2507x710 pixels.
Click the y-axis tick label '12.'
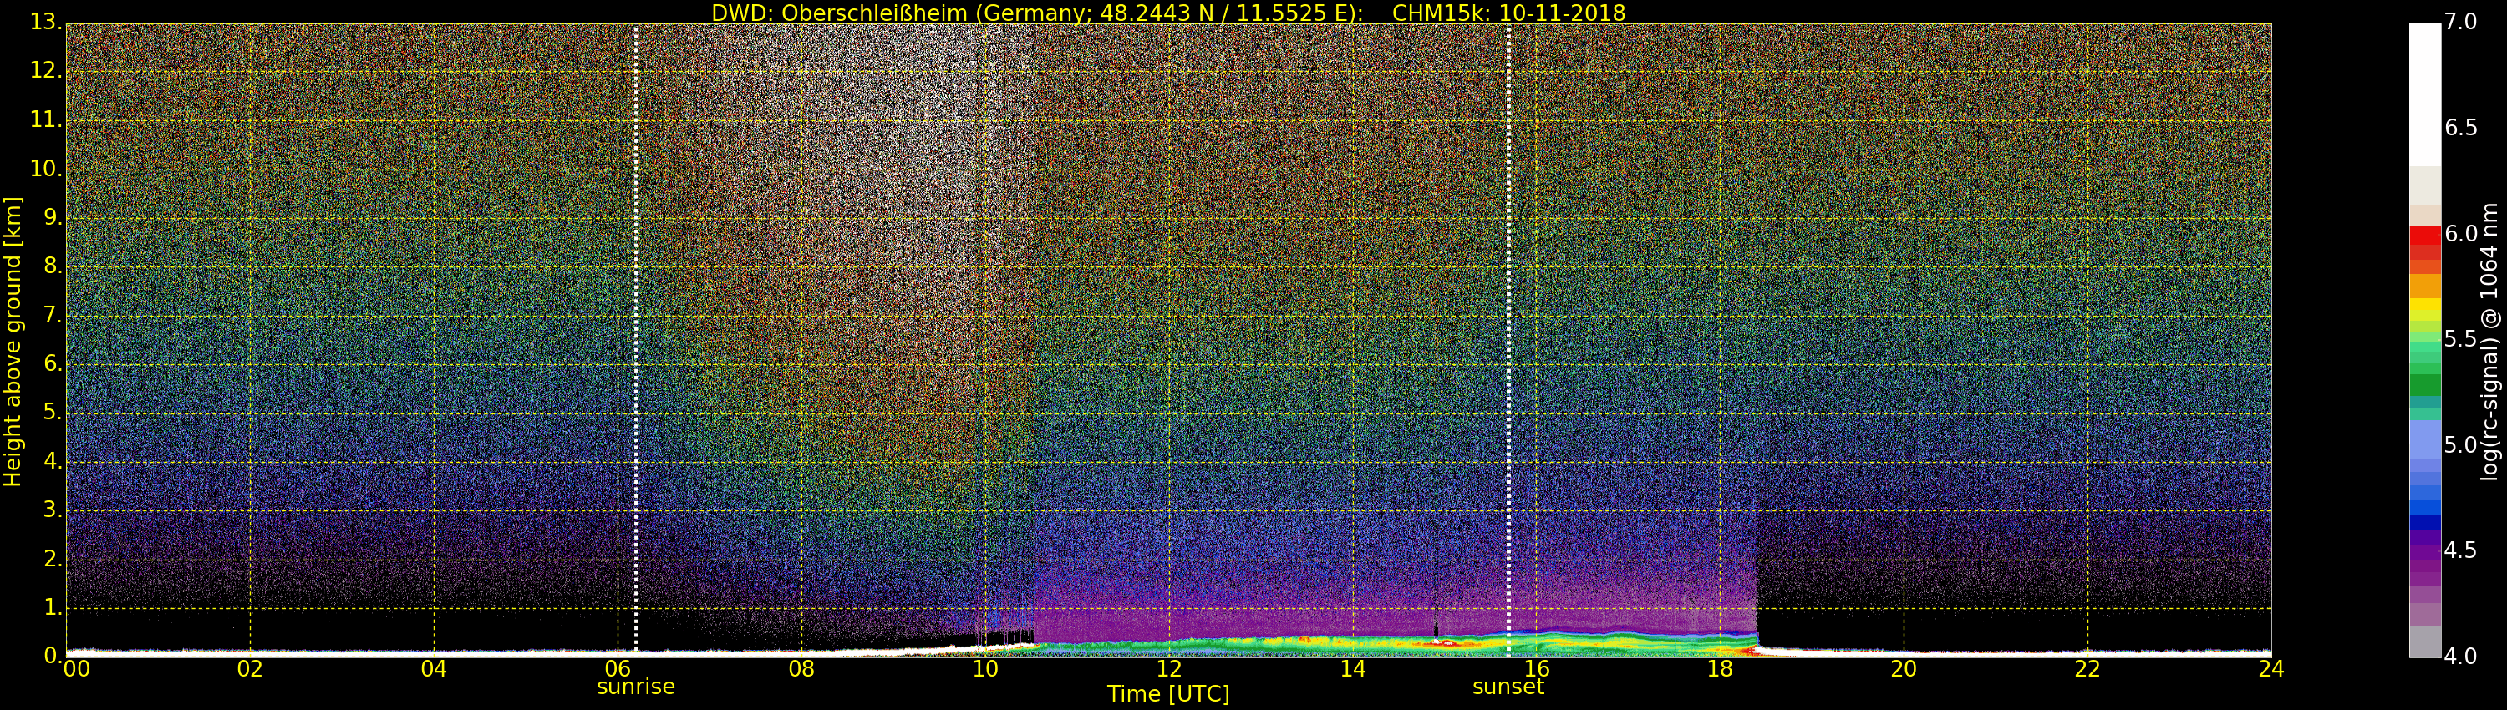46,70
